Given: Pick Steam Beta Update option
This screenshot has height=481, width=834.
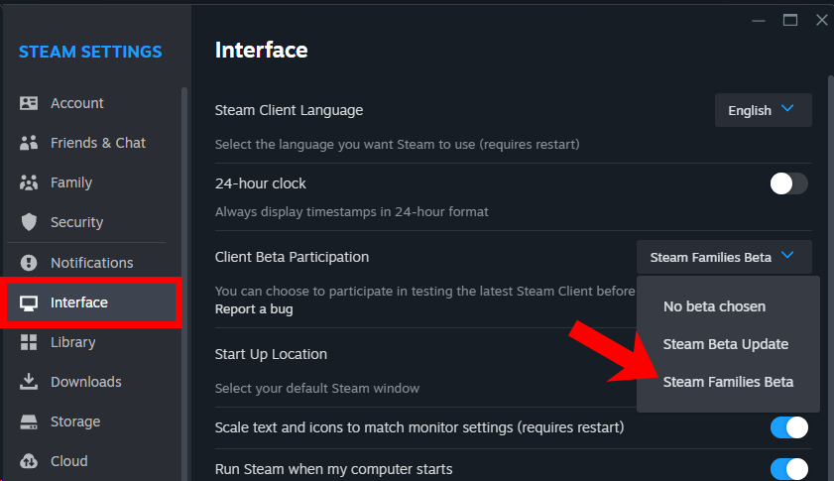Looking at the screenshot, I should pyautogui.click(x=726, y=344).
